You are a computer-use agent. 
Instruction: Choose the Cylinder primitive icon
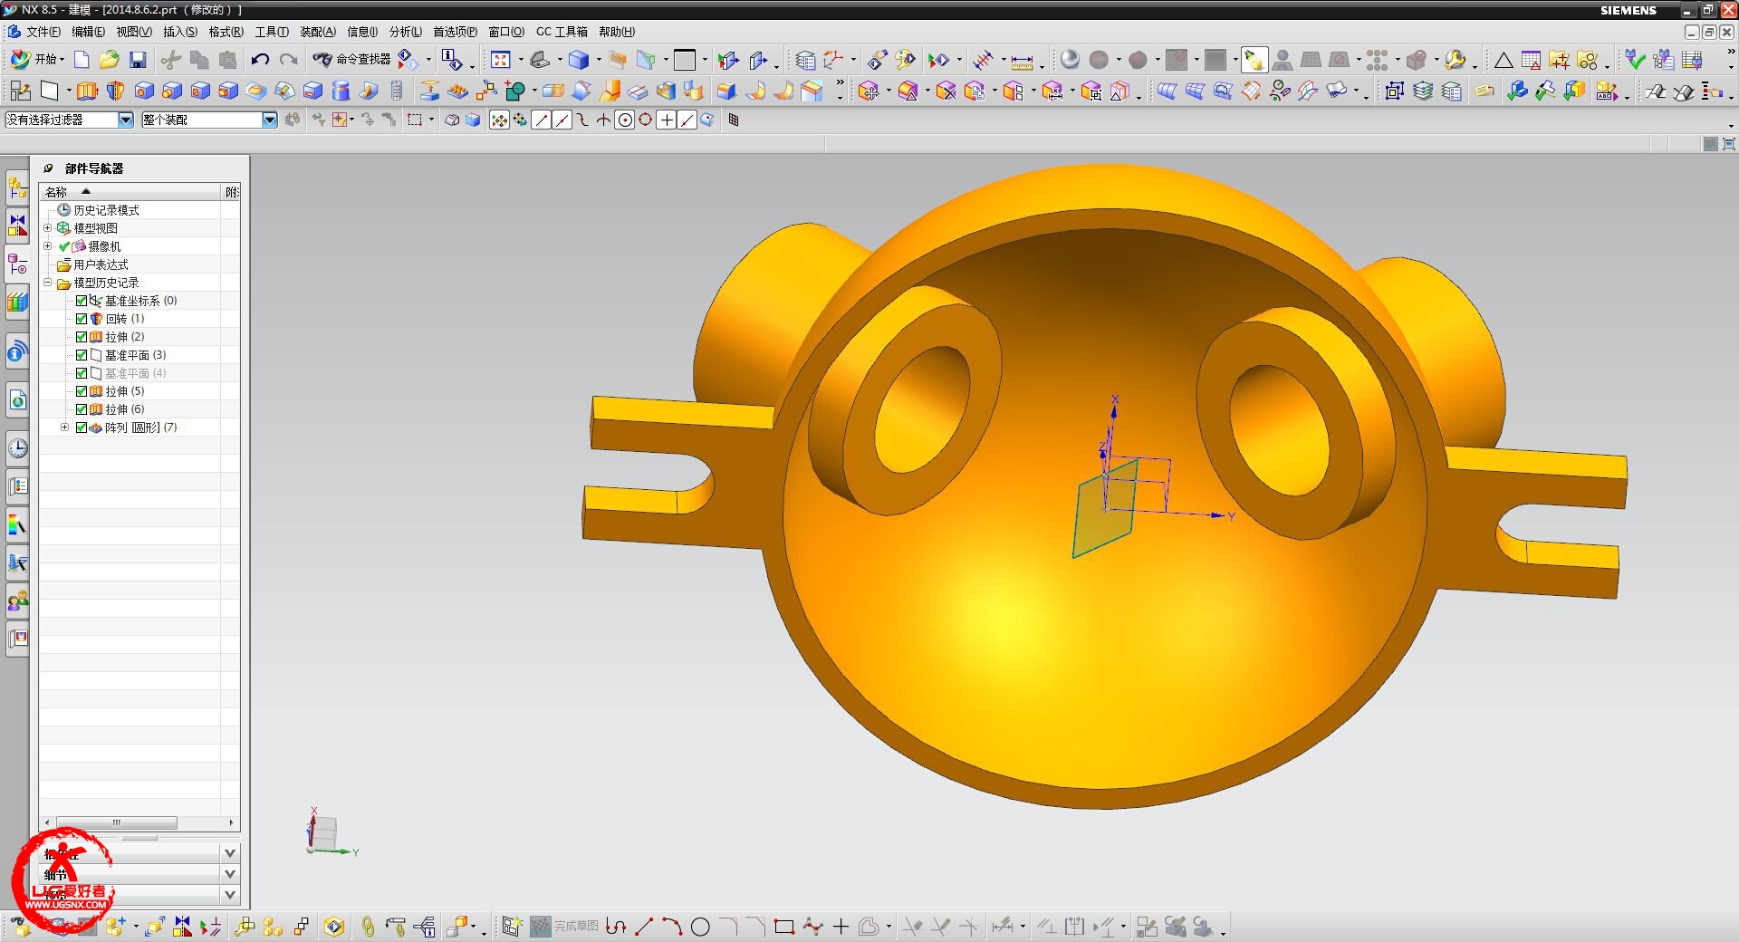coord(341,91)
